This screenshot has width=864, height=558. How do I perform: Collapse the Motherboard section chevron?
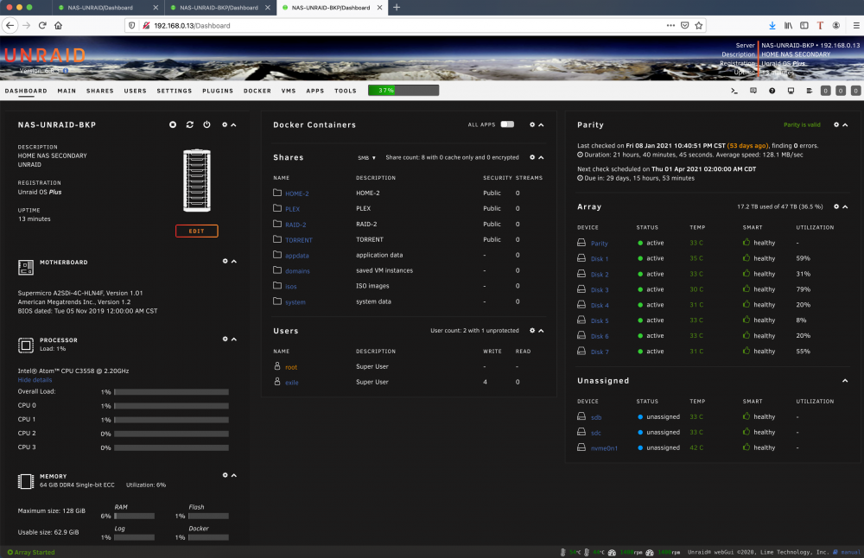(x=233, y=261)
